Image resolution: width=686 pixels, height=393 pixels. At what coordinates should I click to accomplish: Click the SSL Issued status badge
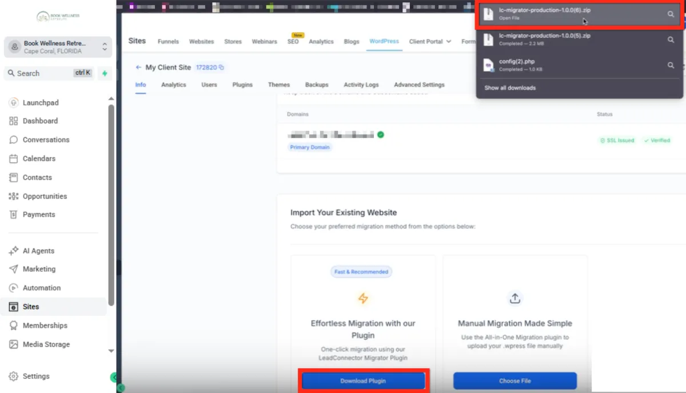[x=617, y=140]
